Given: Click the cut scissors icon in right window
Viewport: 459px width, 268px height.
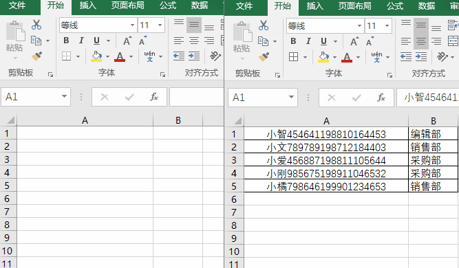Looking at the screenshot, I should pyautogui.click(x=264, y=25).
